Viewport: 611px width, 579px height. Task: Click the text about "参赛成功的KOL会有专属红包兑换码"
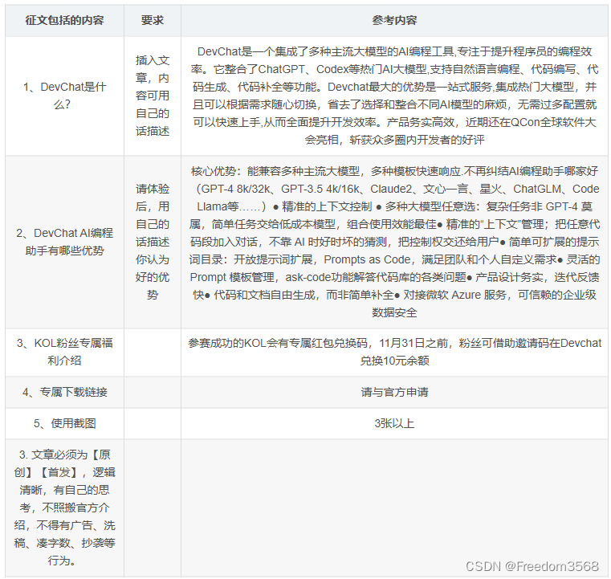coord(394,352)
